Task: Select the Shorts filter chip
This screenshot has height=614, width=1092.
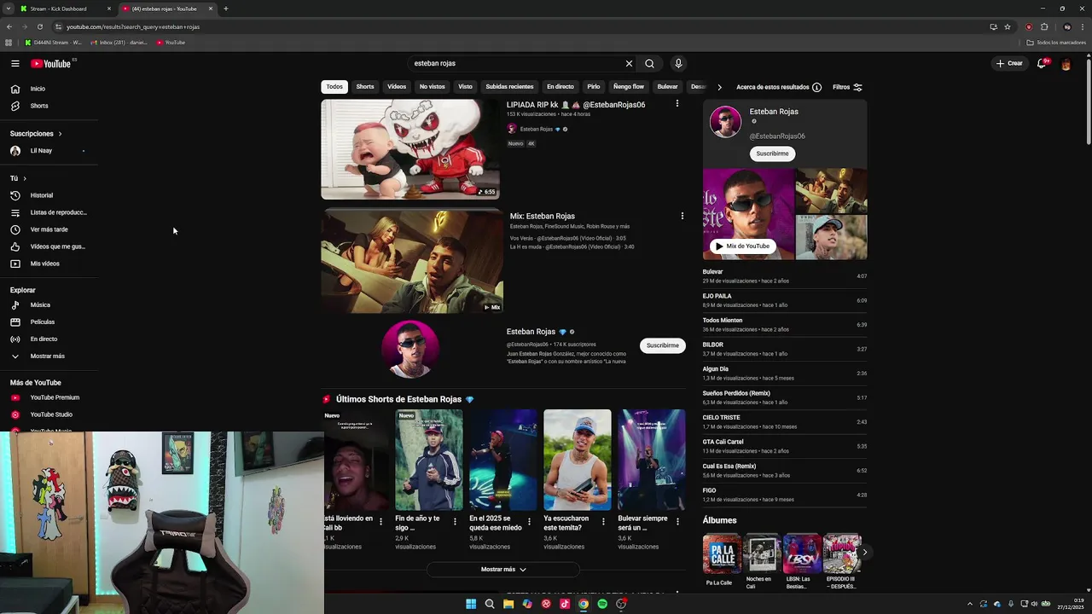Action: click(365, 87)
